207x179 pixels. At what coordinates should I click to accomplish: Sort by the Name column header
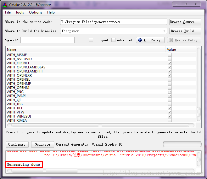click(86, 49)
